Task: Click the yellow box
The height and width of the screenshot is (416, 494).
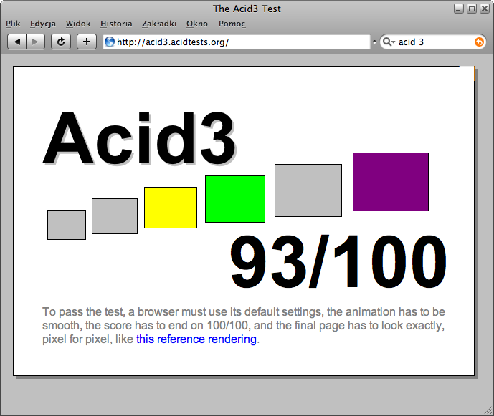Action: coord(171,208)
